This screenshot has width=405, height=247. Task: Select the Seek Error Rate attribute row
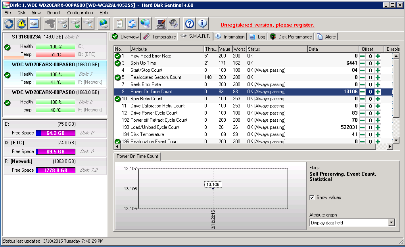point(253,84)
